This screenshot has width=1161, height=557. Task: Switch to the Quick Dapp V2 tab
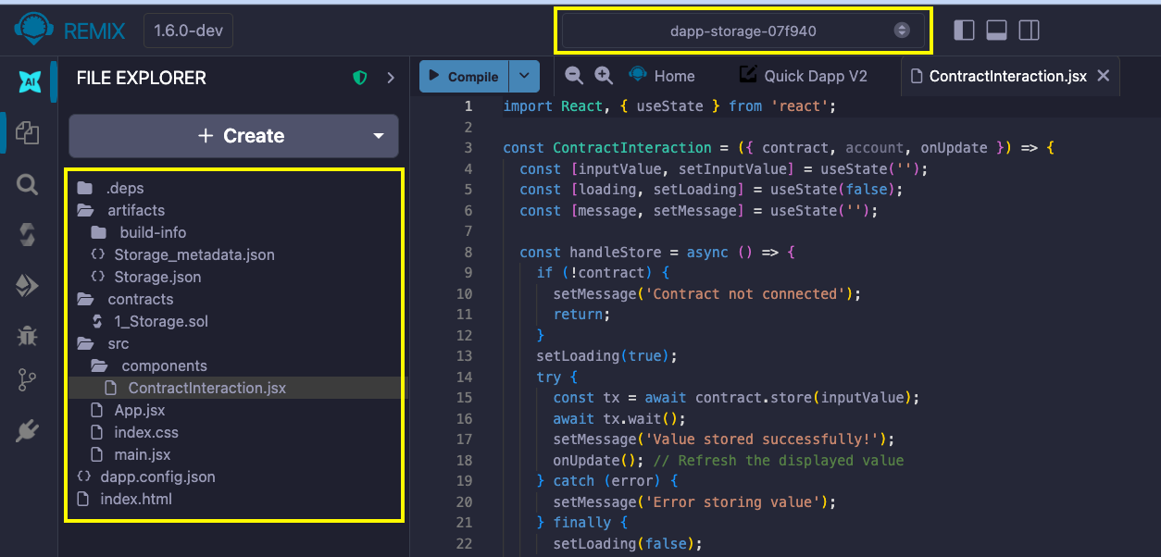[x=803, y=76]
